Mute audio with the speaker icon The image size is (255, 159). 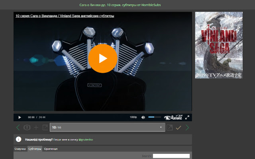click(143, 117)
